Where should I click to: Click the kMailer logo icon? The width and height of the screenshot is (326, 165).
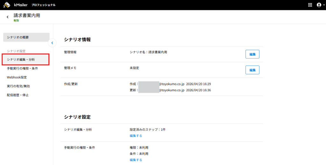tap(7, 5)
